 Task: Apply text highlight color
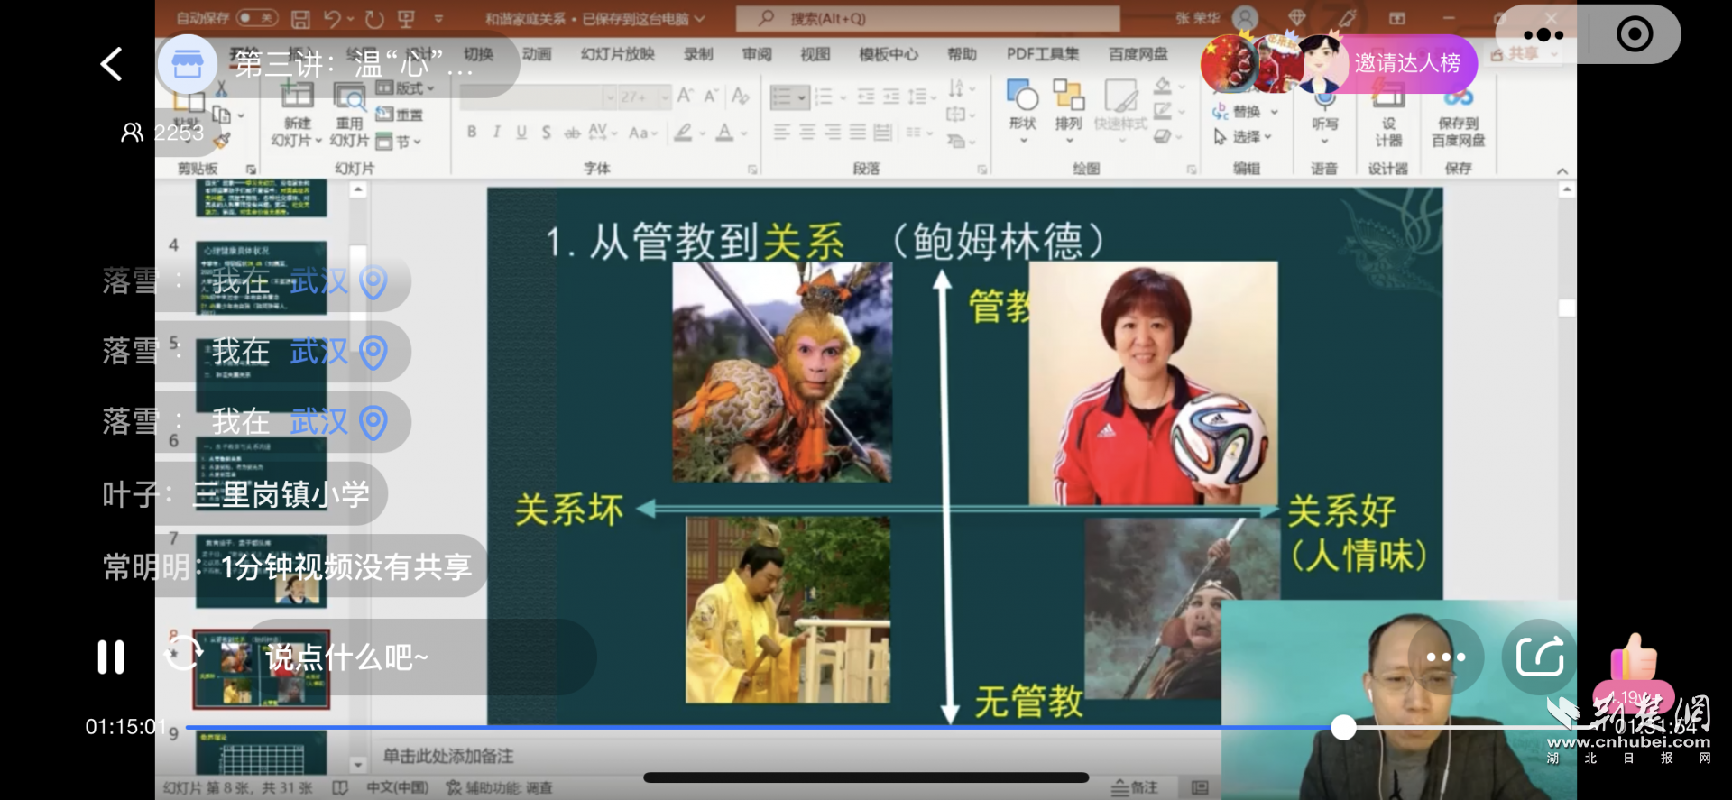coord(684,133)
